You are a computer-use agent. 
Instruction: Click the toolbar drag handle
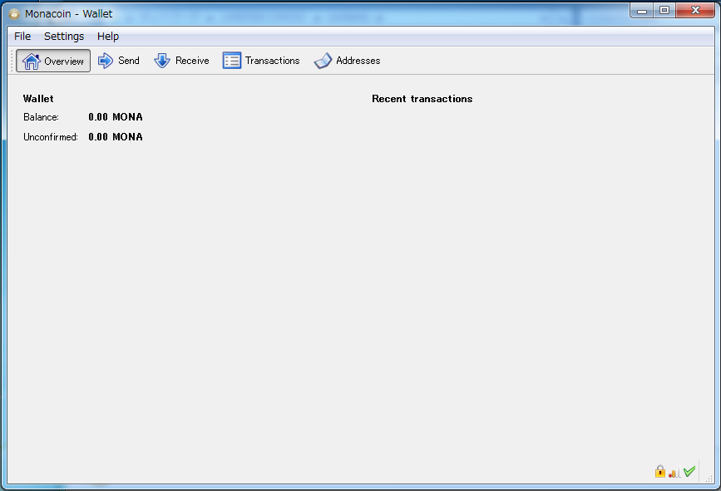click(x=12, y=61)
